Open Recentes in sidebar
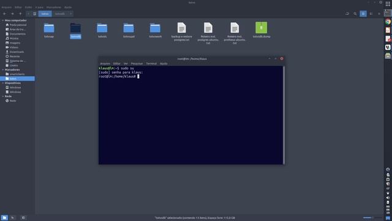 13,56
